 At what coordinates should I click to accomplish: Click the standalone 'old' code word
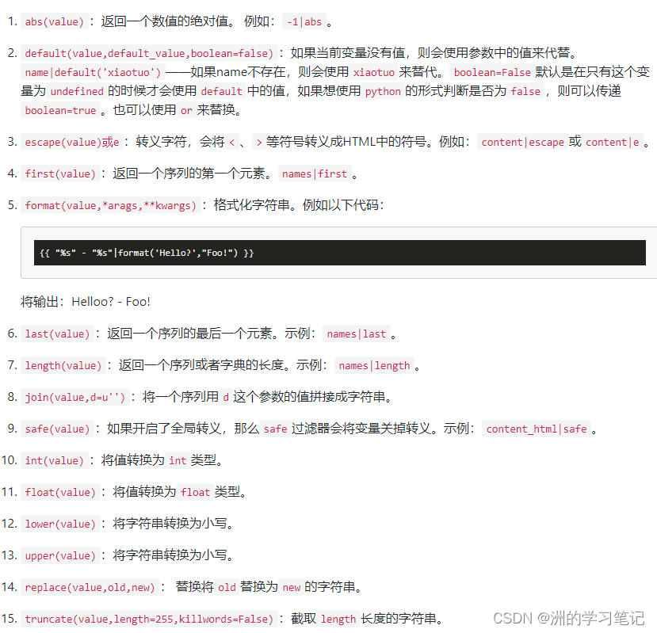point(227,587)
